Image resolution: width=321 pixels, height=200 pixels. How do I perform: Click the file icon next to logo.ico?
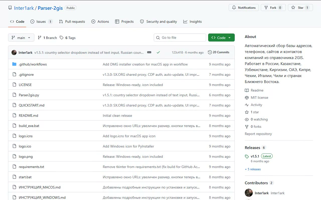(14, 146)
